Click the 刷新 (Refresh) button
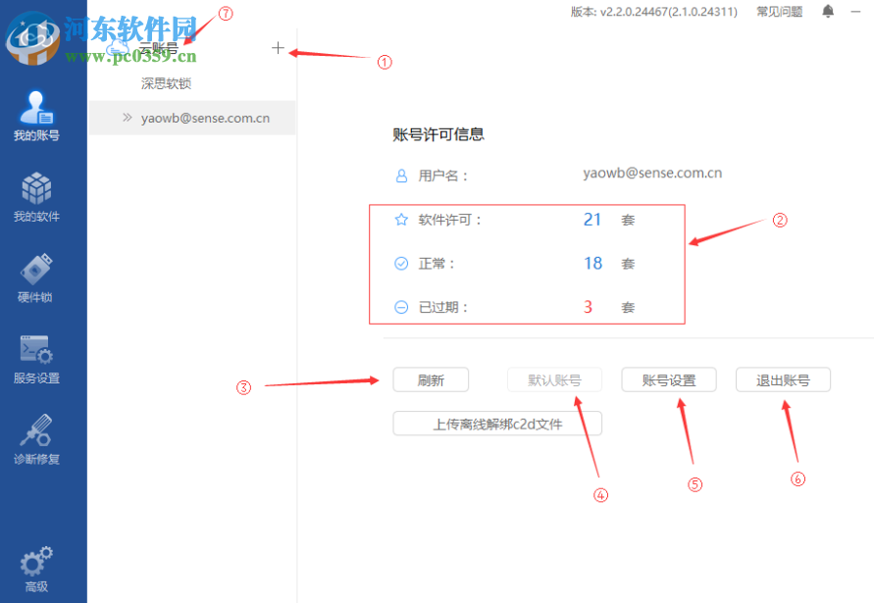 (431, 379)
